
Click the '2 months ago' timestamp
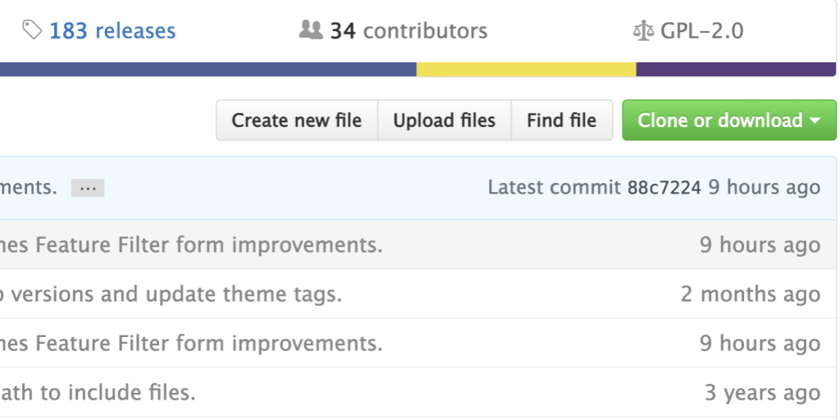tap(750, 294)
